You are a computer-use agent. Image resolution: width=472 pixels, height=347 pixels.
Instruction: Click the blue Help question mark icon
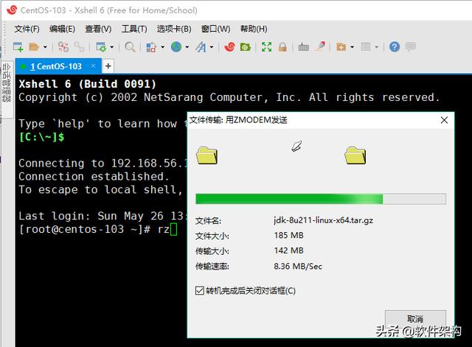(x=395, y=47)
